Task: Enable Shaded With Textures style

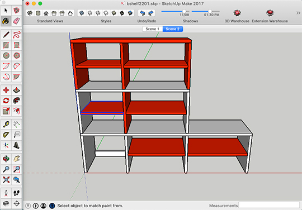Action: click(x=122, y=13)
